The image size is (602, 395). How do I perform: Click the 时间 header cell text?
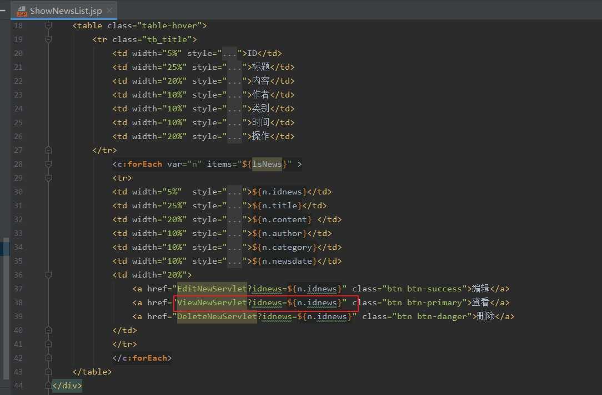[x=260, y=122]
